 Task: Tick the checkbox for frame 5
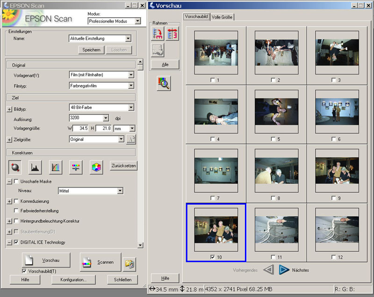click(273, 139)
